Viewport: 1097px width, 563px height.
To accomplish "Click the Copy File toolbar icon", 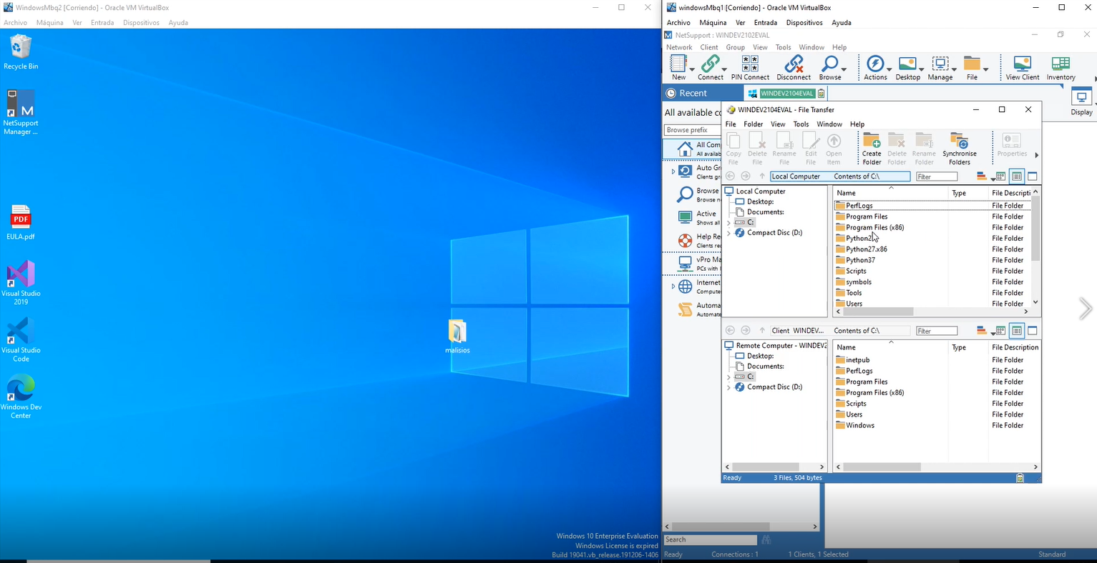I will 733,148.
